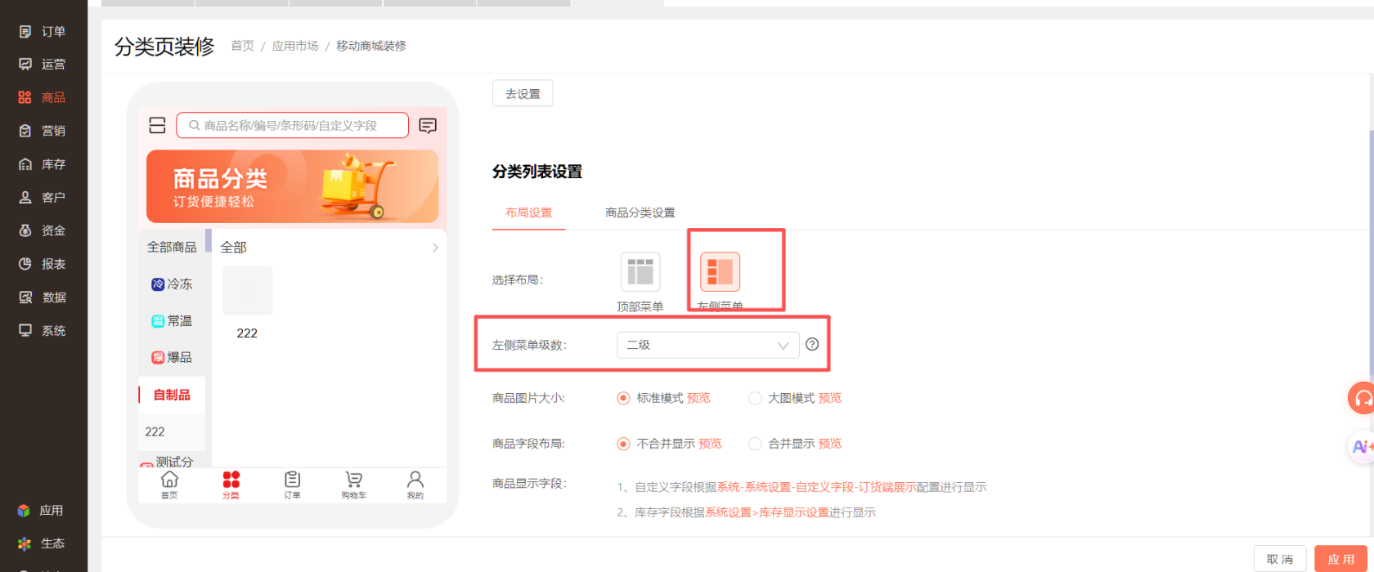The height and width of the screenshot is (572, 1374).
Task: Select 标准模式 image size radio
Action: (x=623, y=398)
